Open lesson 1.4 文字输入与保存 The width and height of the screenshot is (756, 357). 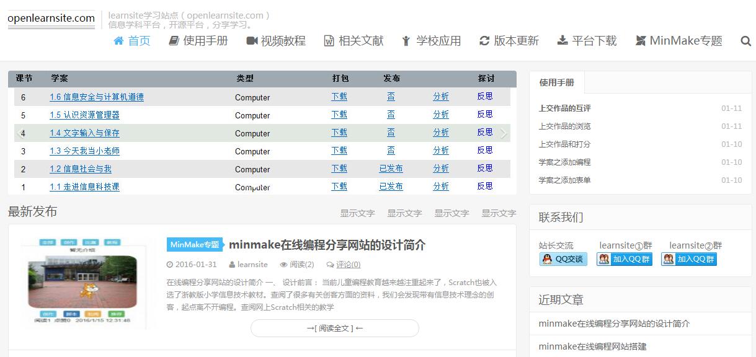point(85,133)
